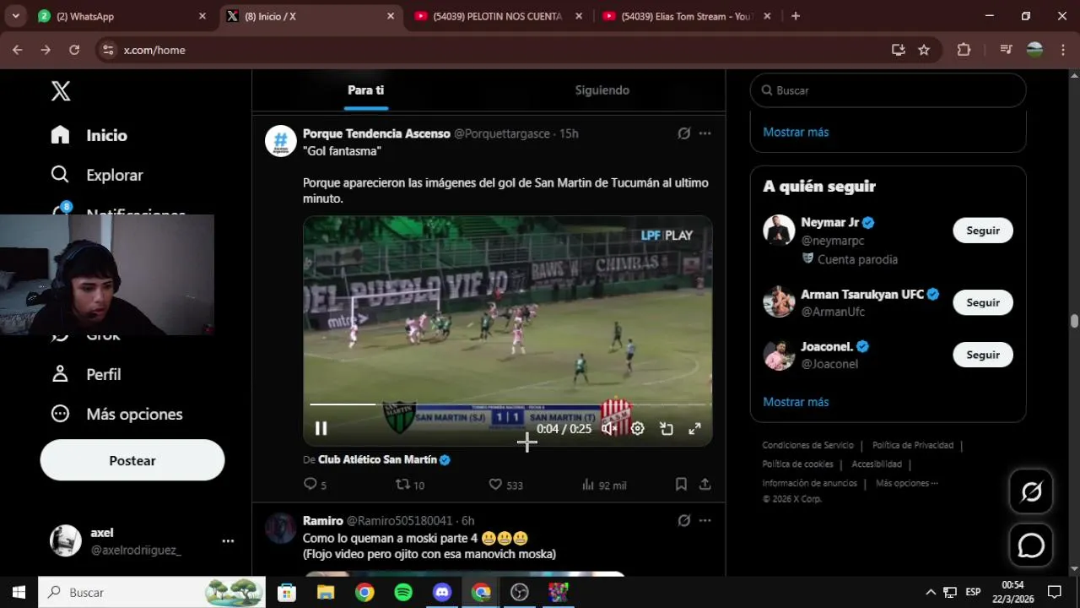
Task: Open the Chrome extensions puzzle icon
Action: [964, 50]
